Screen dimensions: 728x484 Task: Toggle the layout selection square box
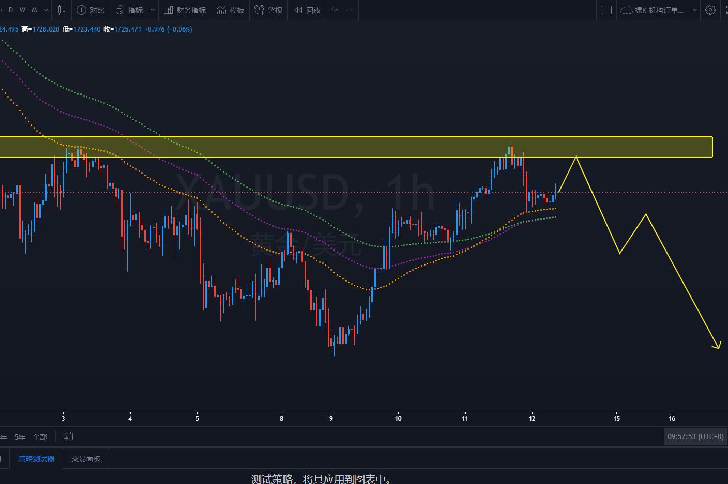click(x=607, y=10)
